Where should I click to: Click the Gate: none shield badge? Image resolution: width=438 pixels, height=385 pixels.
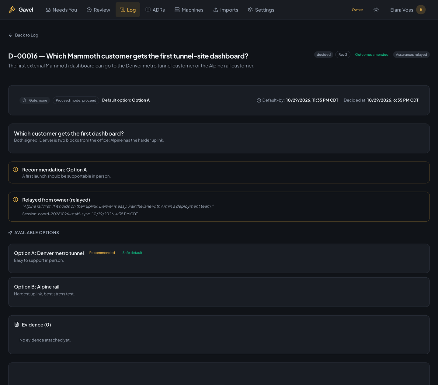click(35, 100)
